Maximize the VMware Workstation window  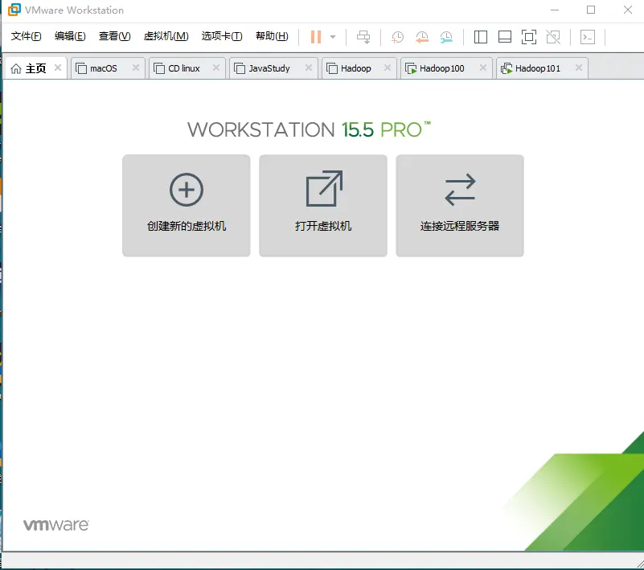591,10
